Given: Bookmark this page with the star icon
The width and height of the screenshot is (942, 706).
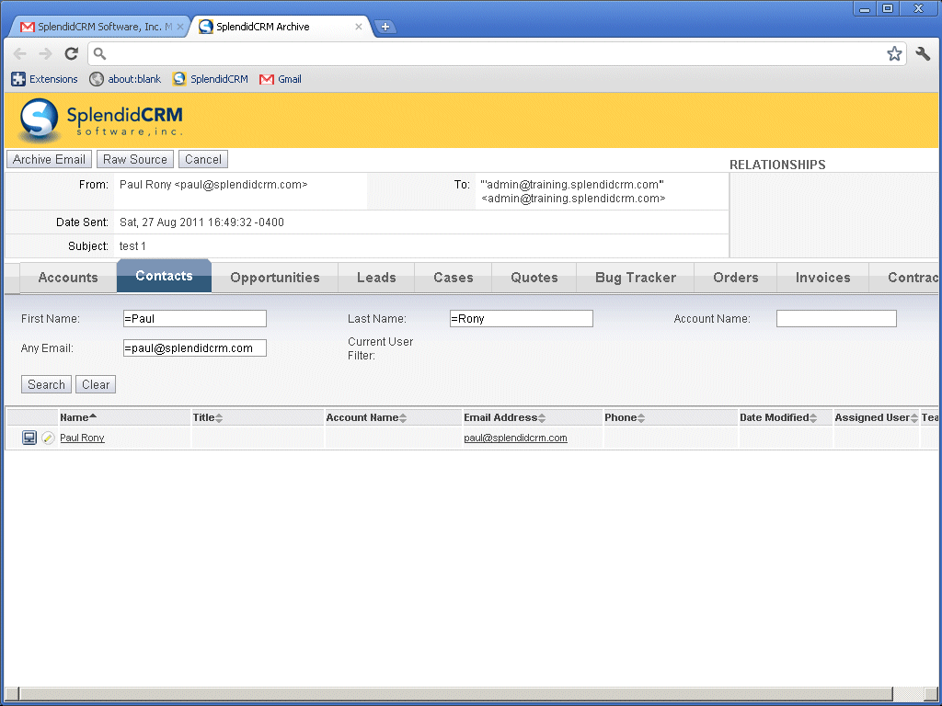Looking at the screenshot, I should click(x=894, y=54).
